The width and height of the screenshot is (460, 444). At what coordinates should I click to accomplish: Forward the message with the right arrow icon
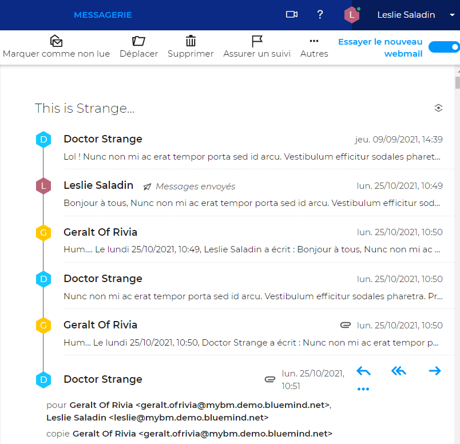click(x=435, y=371)
